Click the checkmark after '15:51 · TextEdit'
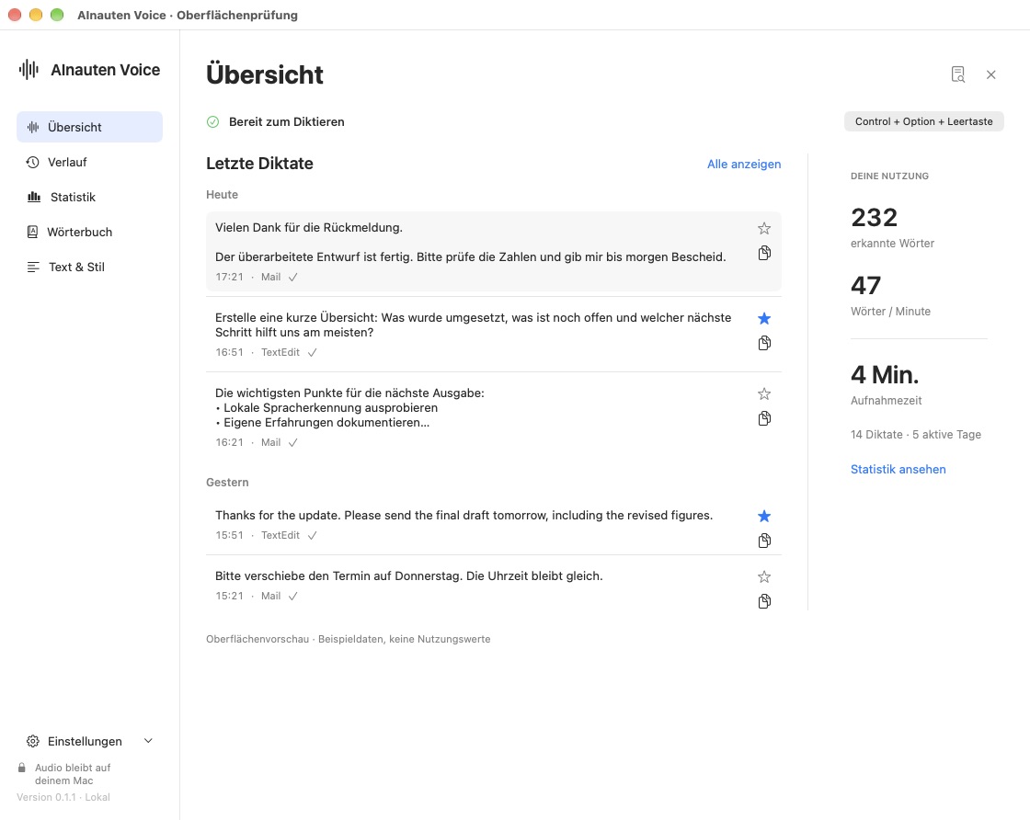This screenshot has height=820, width=1030. pyautogui.click(x=312, y=536)
